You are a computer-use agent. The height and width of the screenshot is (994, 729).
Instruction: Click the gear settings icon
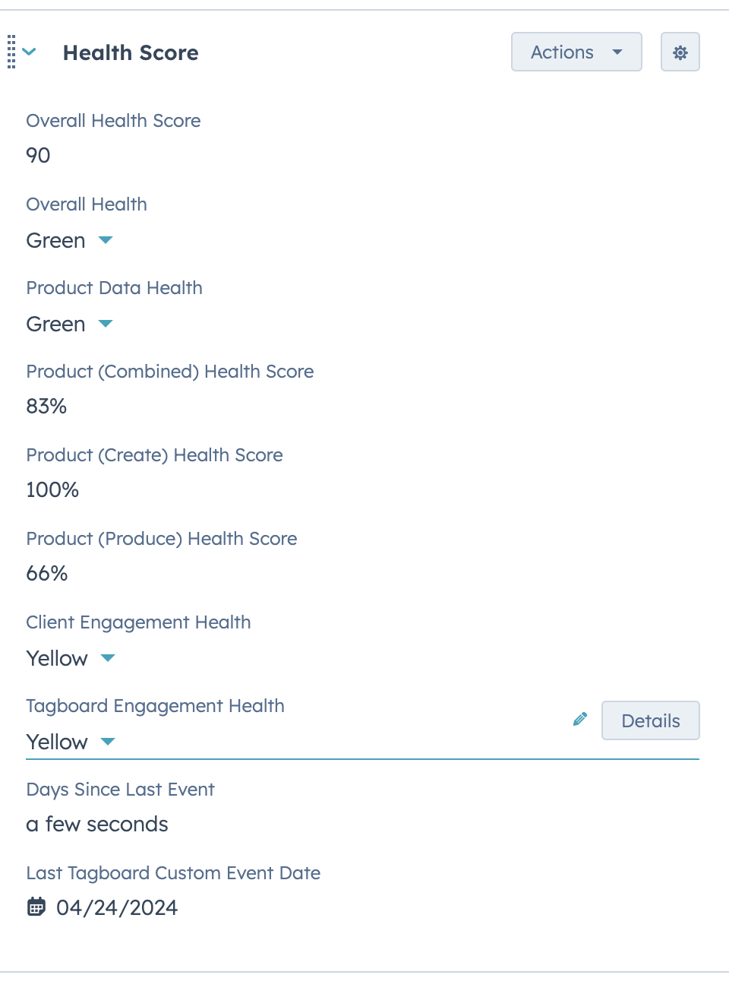click(x=680, y=52)
